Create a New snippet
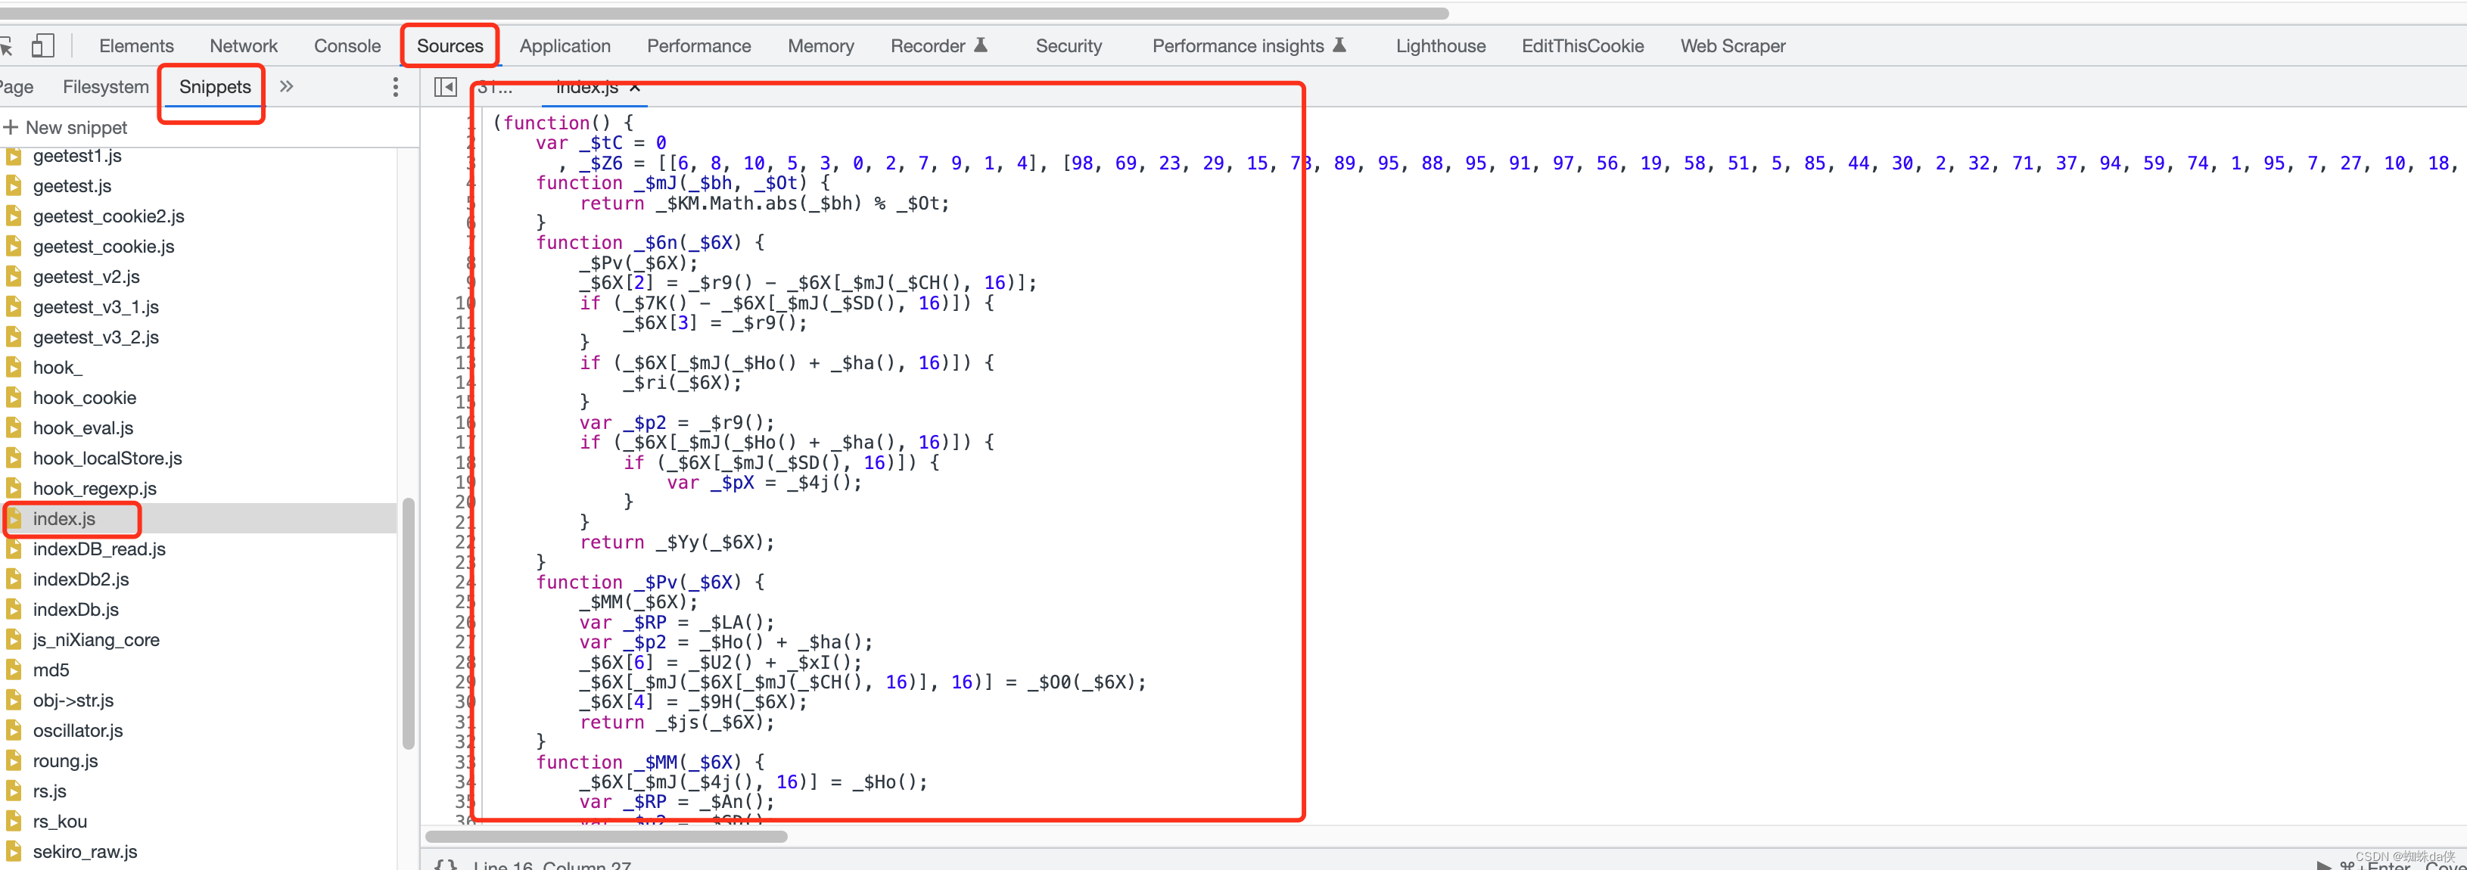Screen dimensions: 2467x870 pos(65,127)
